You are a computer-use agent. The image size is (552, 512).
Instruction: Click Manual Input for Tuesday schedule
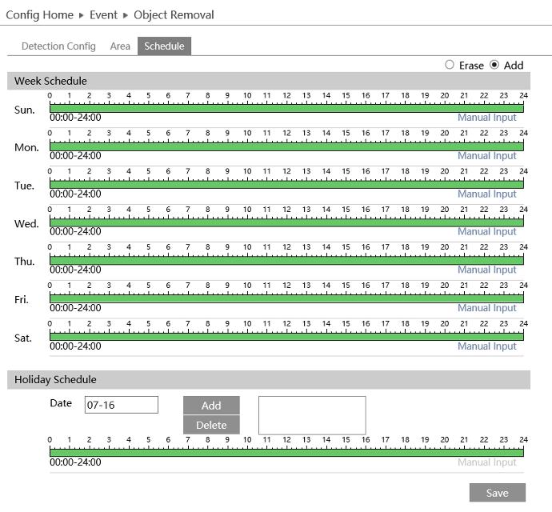point(486,194)
